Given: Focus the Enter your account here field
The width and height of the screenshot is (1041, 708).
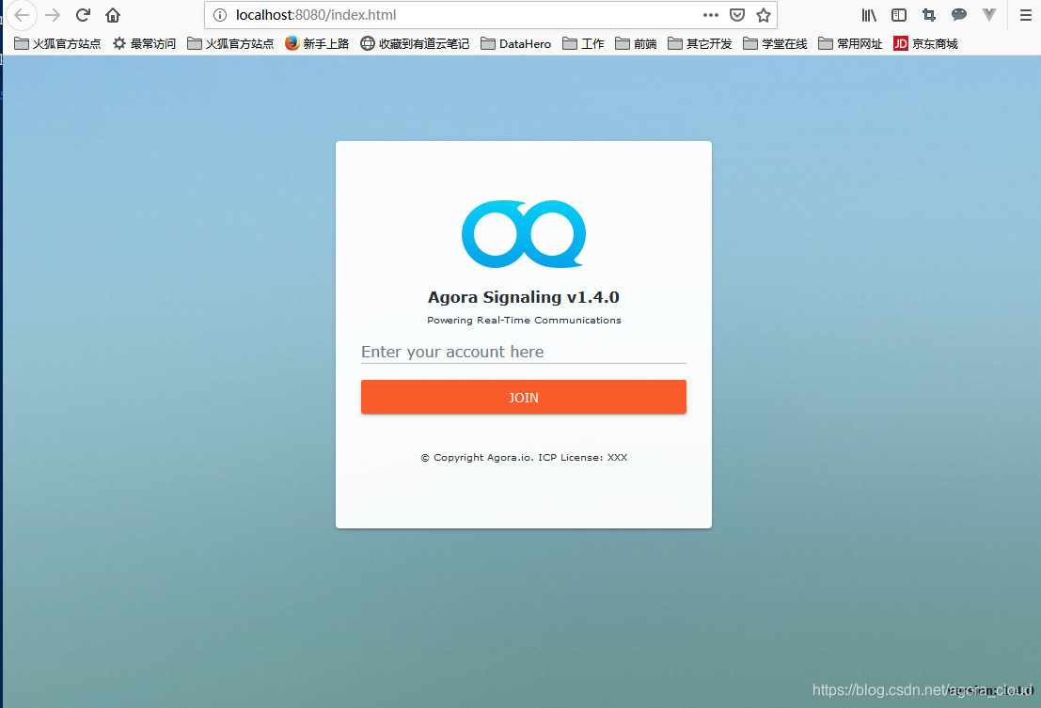Looking at the screenshot, I should pos(524,352).
